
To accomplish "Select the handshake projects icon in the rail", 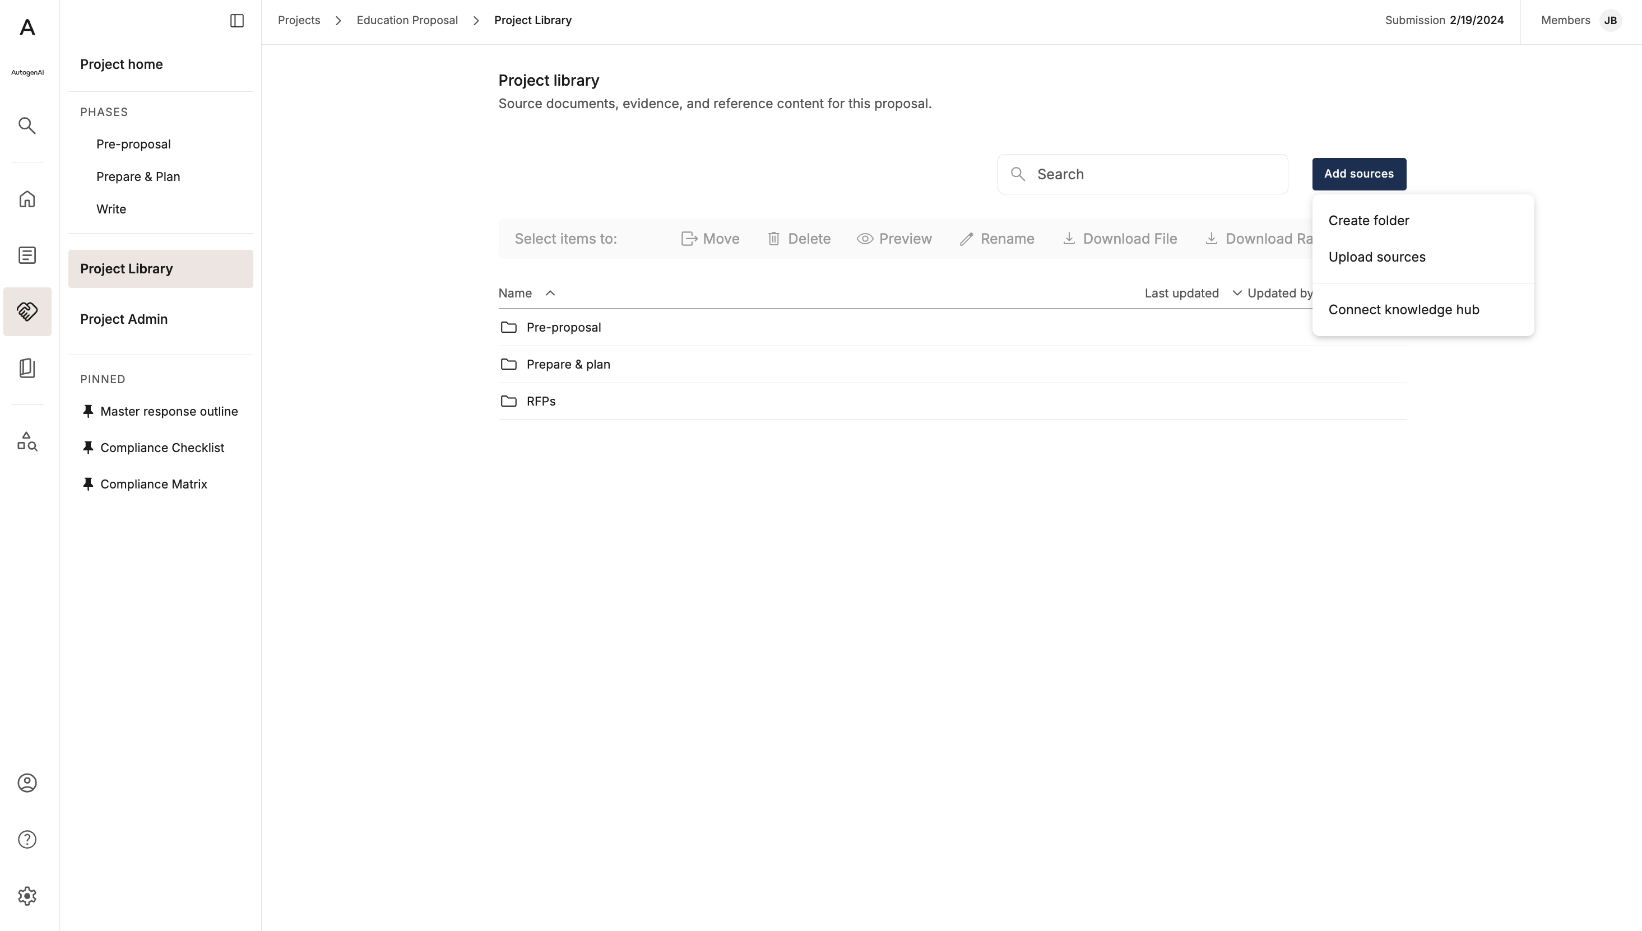I will pyautogui.click(x=27, y=311).
